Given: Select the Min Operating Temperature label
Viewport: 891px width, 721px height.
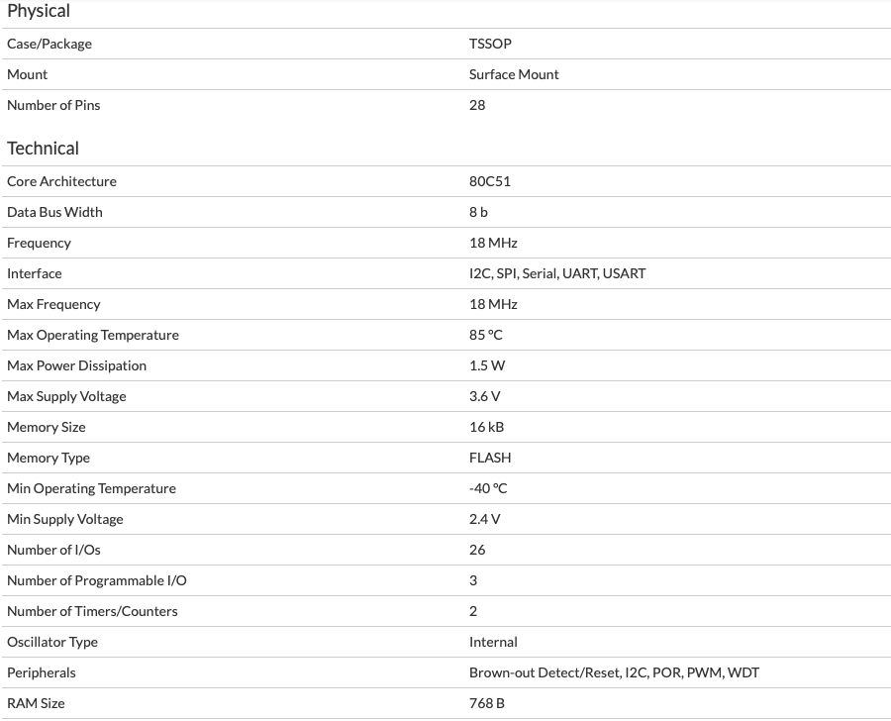Looking at the screenshot, I should coord(91,488).
